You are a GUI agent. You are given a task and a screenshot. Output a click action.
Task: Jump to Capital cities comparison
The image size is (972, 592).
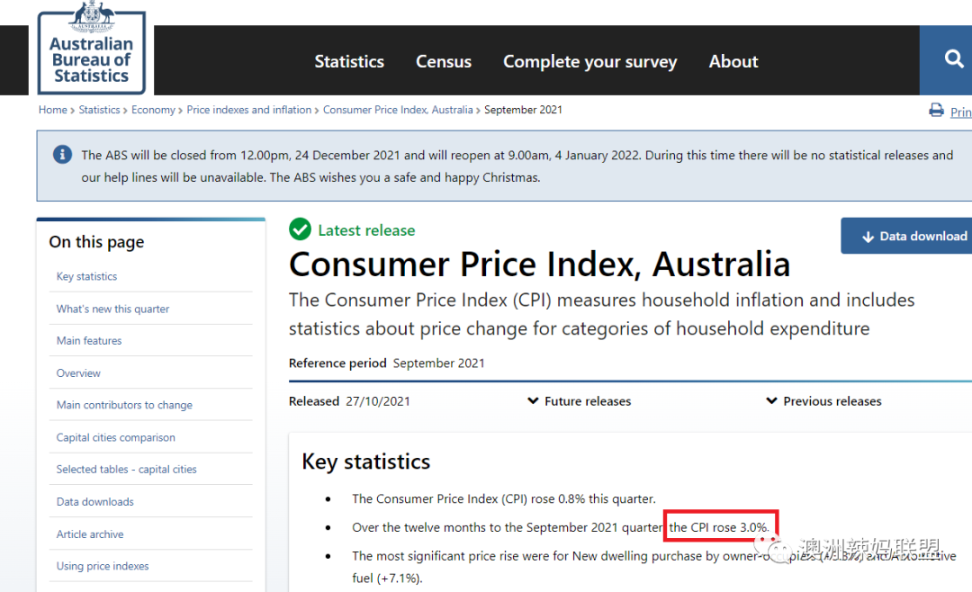tap(116, 437)
